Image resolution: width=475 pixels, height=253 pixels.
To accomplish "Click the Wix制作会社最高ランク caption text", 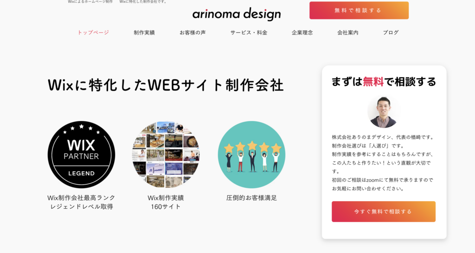I will (x=81, y=198).
